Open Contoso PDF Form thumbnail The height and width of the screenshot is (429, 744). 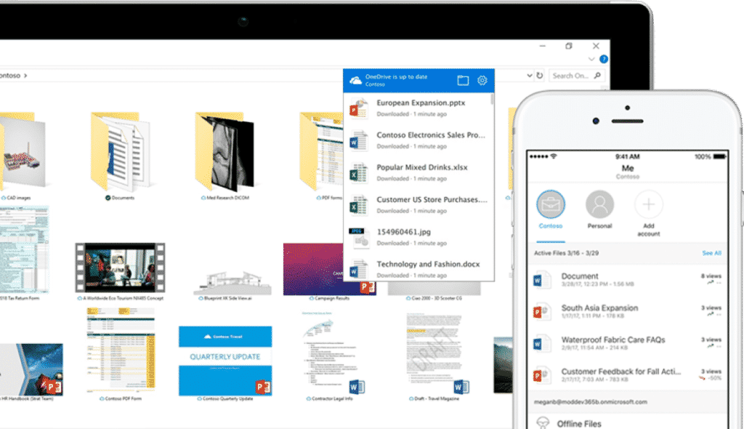(x=121, y=350)
